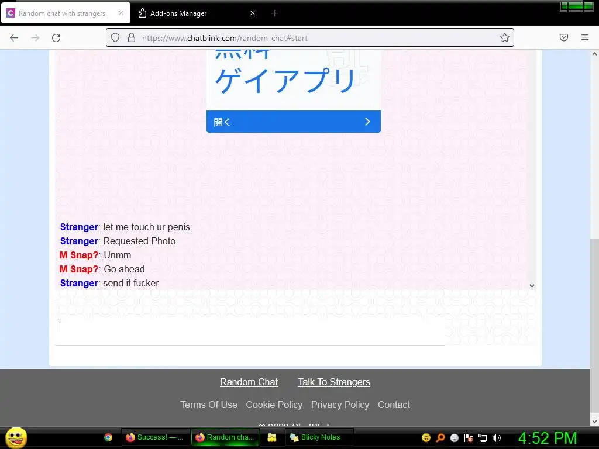599x449 pixels.
Task: Select the 'Random cha...' Firefox taskbar button
Action: pos(225,437)
